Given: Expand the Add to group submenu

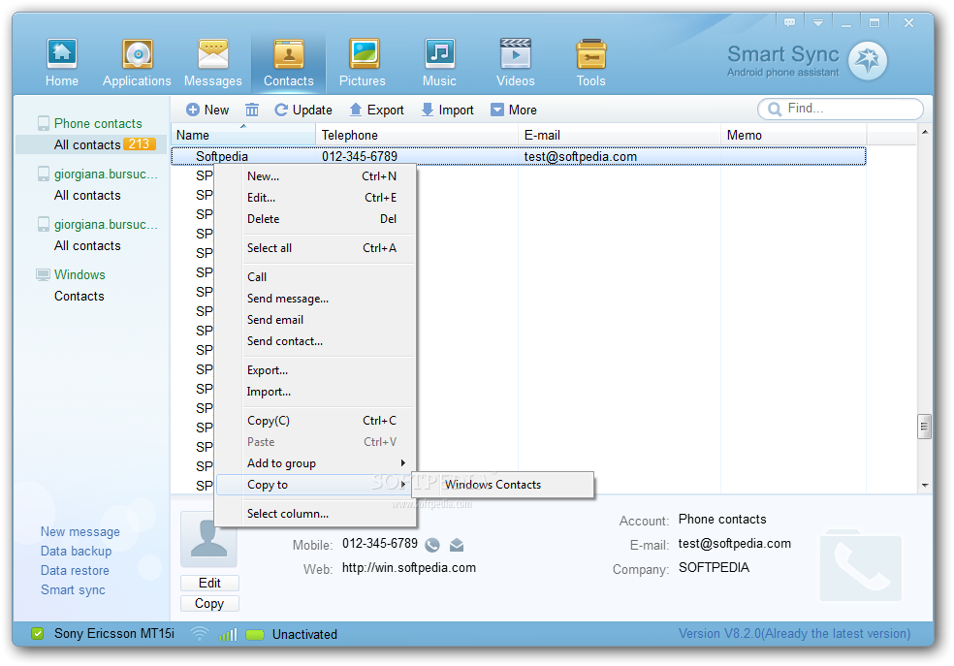Looking at the screenshot, I should tap(315, 463).
